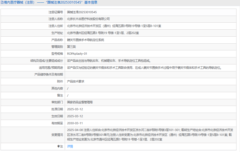Click the 产品技术要求 attachment text
The width and height of the screenshot is (240, 152).
[76, 81]
